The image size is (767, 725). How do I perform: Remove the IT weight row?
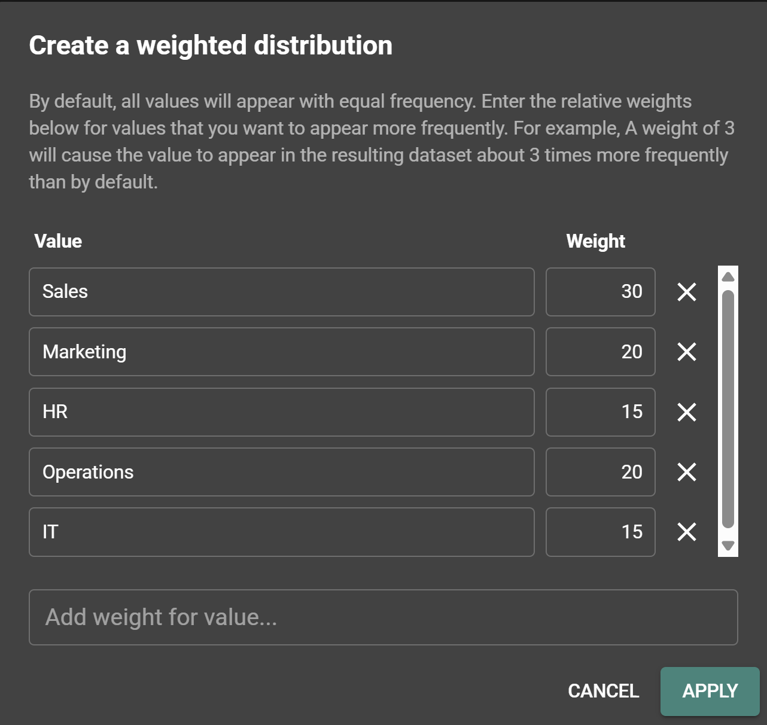pyautogui.click(x=687, y=532)
